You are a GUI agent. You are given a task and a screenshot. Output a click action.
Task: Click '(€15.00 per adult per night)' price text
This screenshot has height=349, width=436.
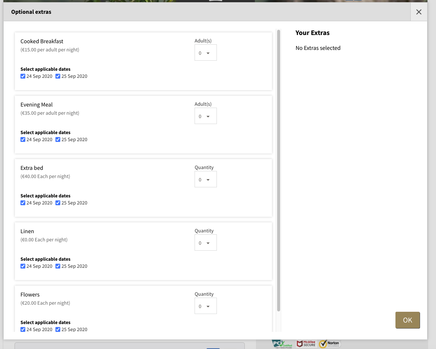50,50
